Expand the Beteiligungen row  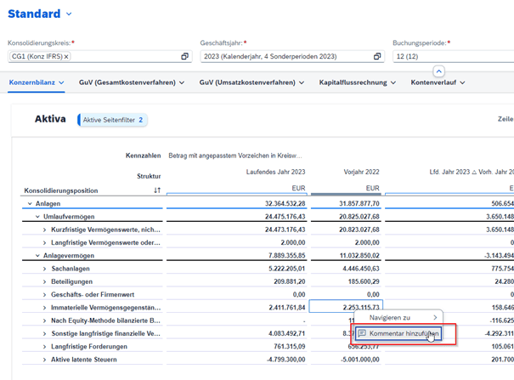click(44, 281)
